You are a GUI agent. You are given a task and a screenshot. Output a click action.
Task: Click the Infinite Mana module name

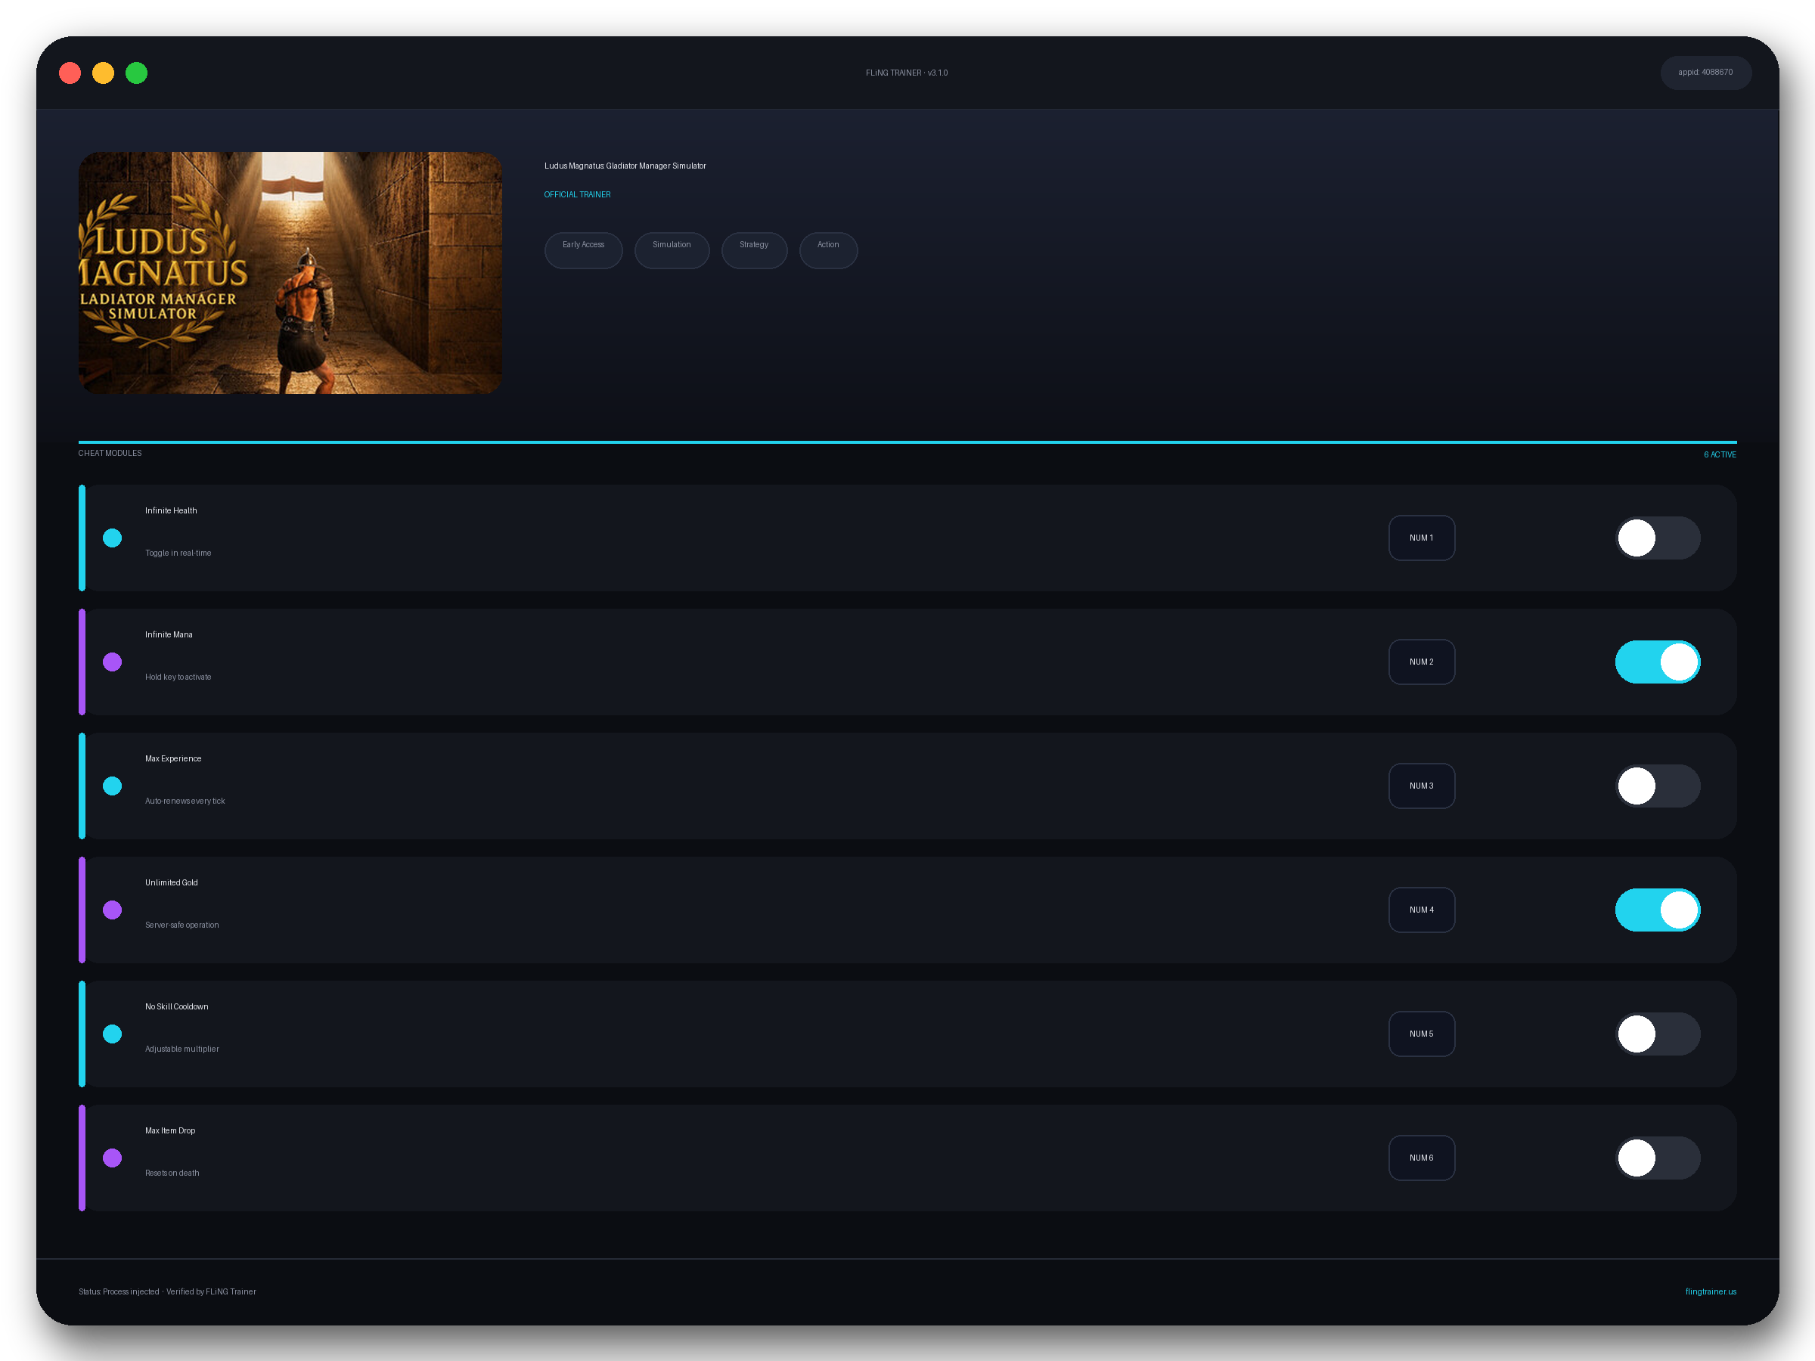(168, 634)
